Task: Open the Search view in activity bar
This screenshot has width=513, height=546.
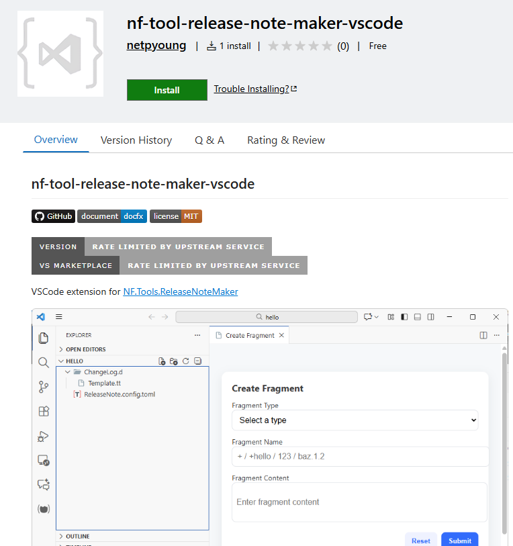Action: [x=44, y=363]
